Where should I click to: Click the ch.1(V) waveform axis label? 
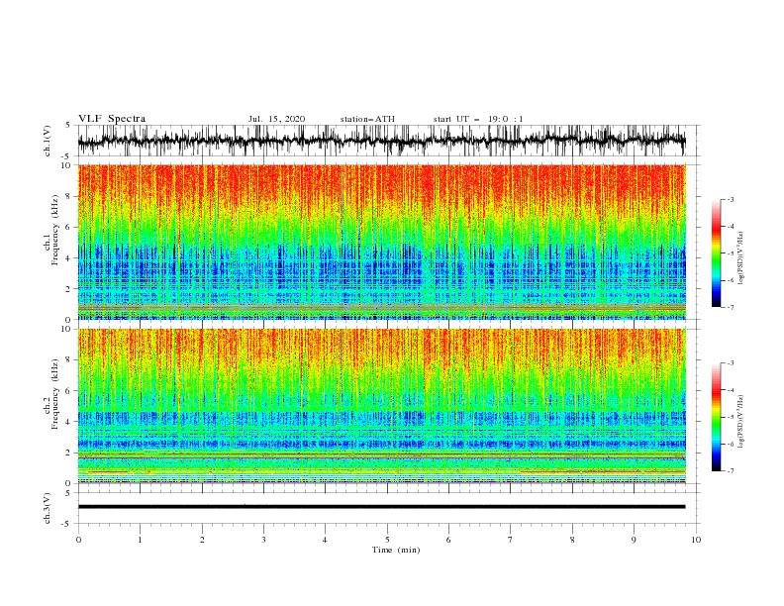[48, 141]
